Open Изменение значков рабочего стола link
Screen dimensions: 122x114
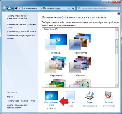click(21, 26)
